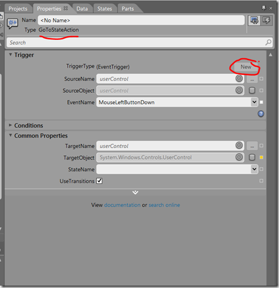Open the Data tab
The image size is (279, 288).
point(82,9)
